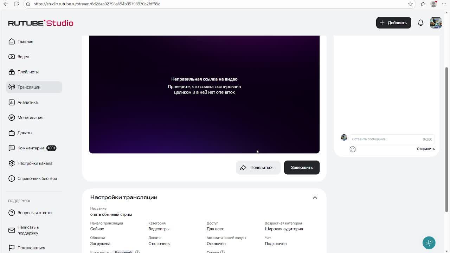
Task: Click the chat user avatar
Action: 344,137
